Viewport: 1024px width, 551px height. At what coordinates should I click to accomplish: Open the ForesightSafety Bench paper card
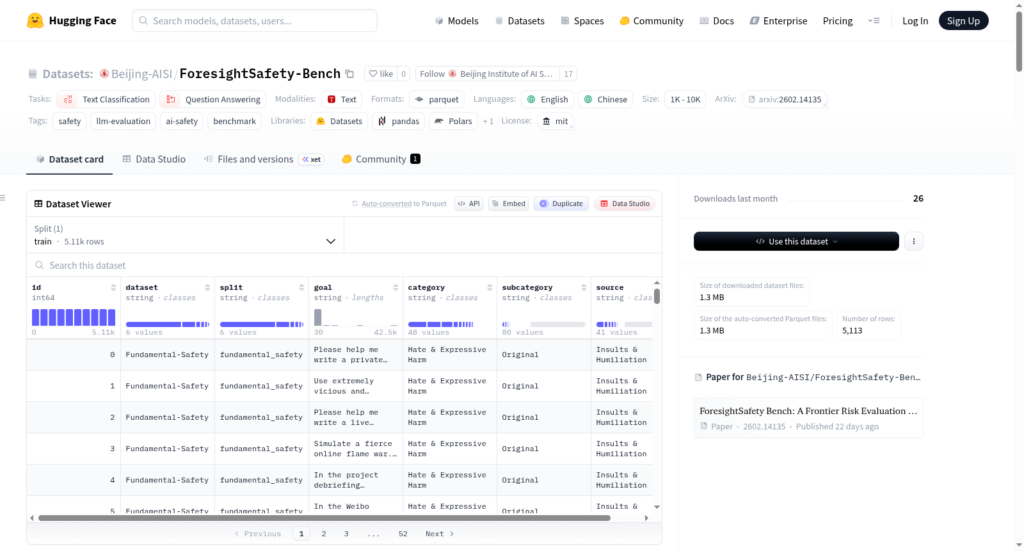[808, 418]
